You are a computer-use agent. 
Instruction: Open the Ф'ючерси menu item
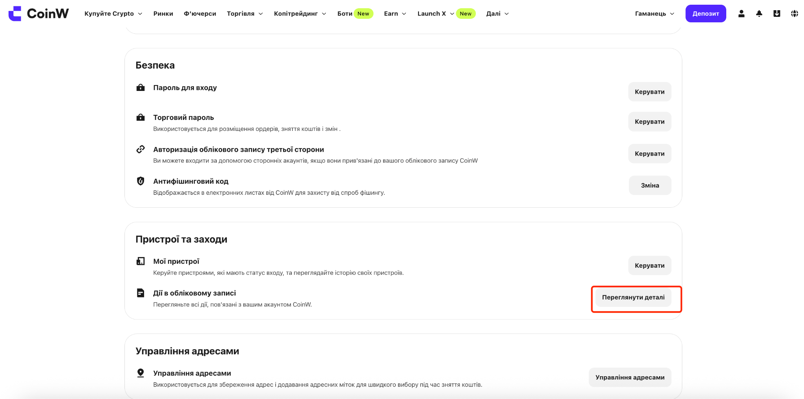(x=200, y=13)
